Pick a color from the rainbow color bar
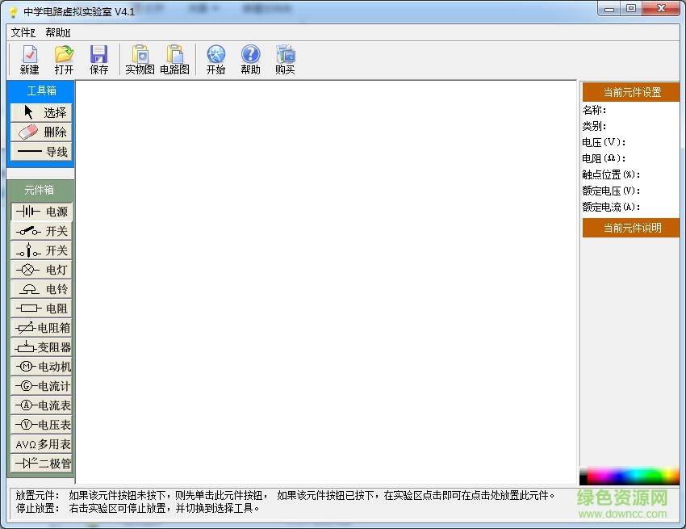 click(630, 476)
